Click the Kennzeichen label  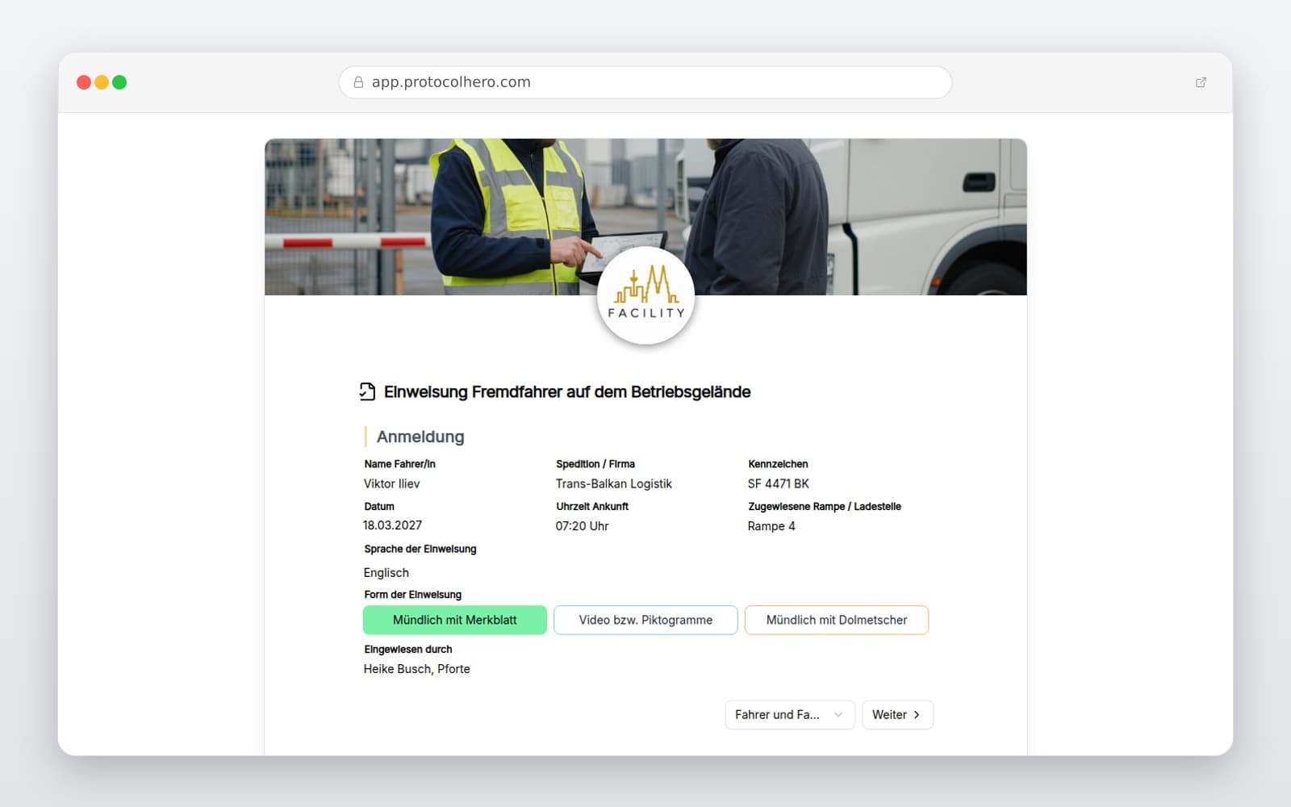click(x=778, y=464)
